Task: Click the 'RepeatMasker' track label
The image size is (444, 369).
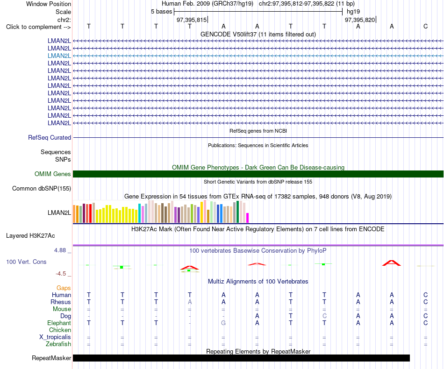Action: pos(51,358)
